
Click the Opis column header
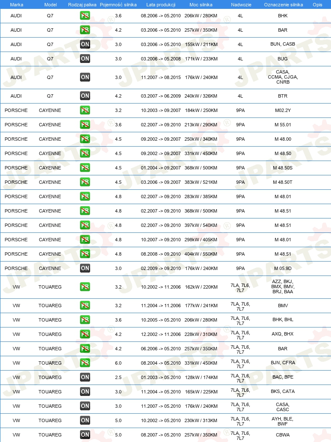(317, 5)
